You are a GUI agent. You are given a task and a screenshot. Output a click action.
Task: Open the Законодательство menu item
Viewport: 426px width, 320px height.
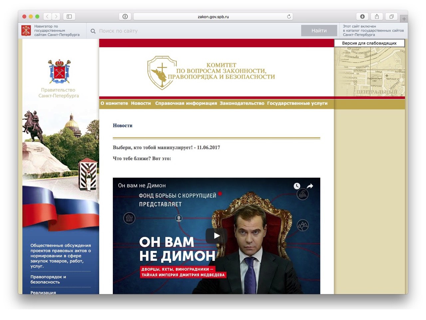coord(242,103)
